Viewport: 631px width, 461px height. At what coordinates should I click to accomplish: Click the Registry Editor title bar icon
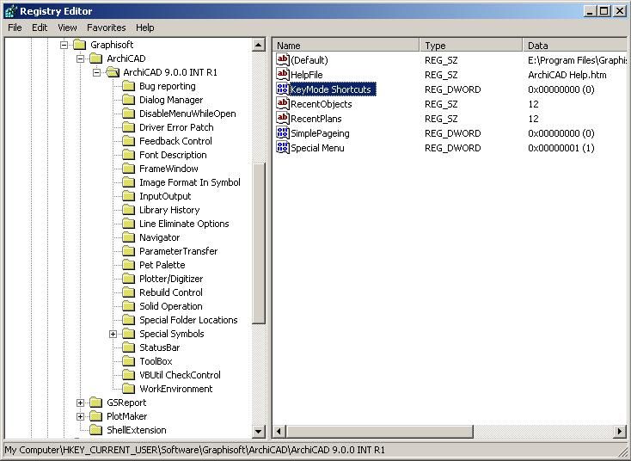tap(11, 11)
